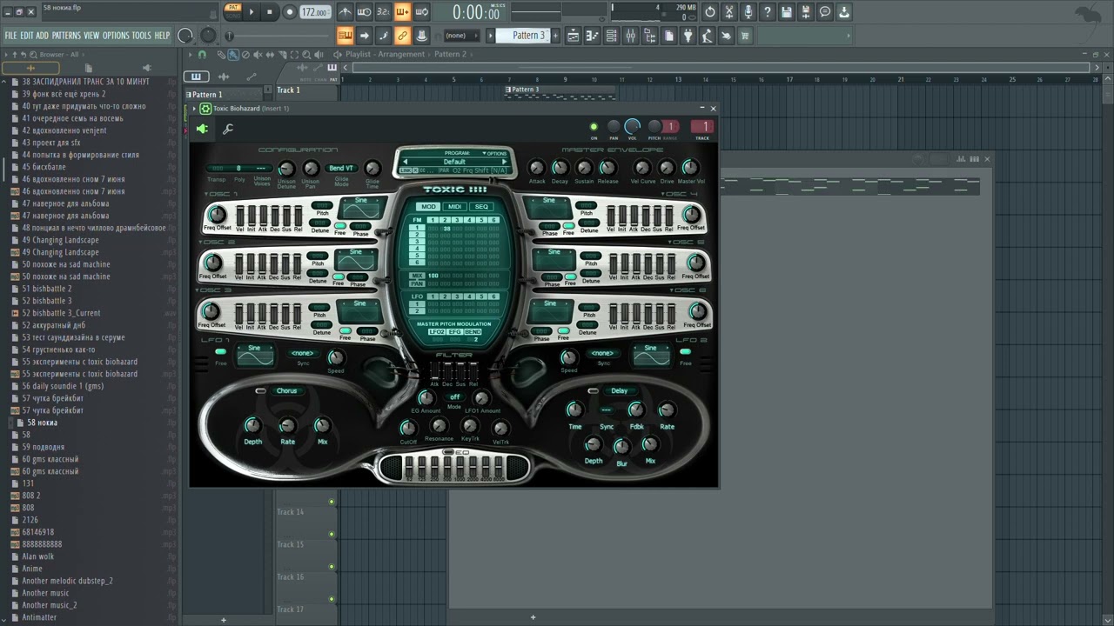Image resolution: width=1114 pixels, height=626 pixels.
Task: Click the LFO2 pitch modulation button
Action: coord(437,331)
